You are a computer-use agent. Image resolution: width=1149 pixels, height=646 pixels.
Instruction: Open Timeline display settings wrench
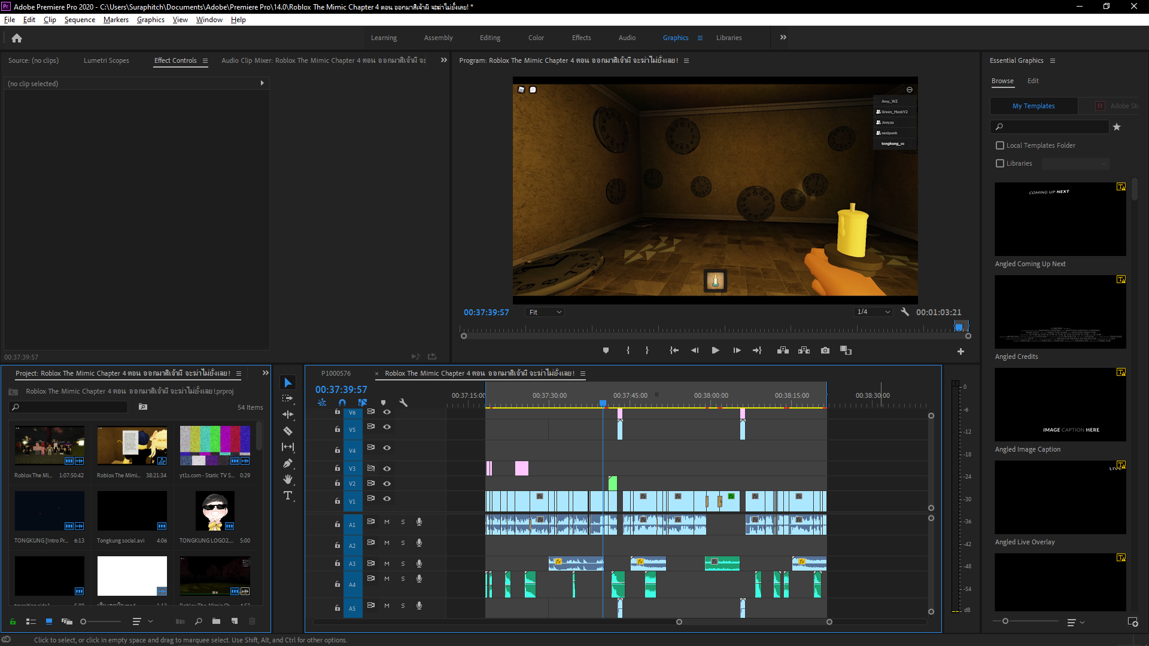[x=403, y=403]
